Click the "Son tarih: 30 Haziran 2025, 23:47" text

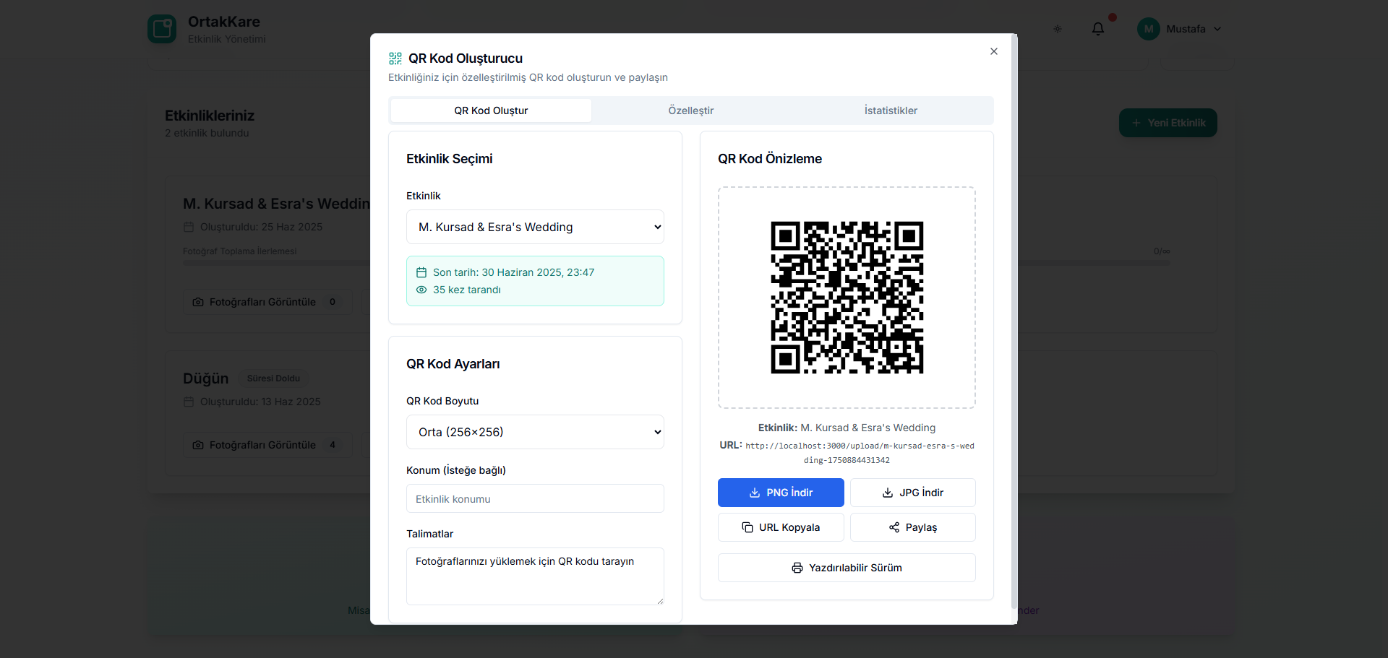click(513, 272)
